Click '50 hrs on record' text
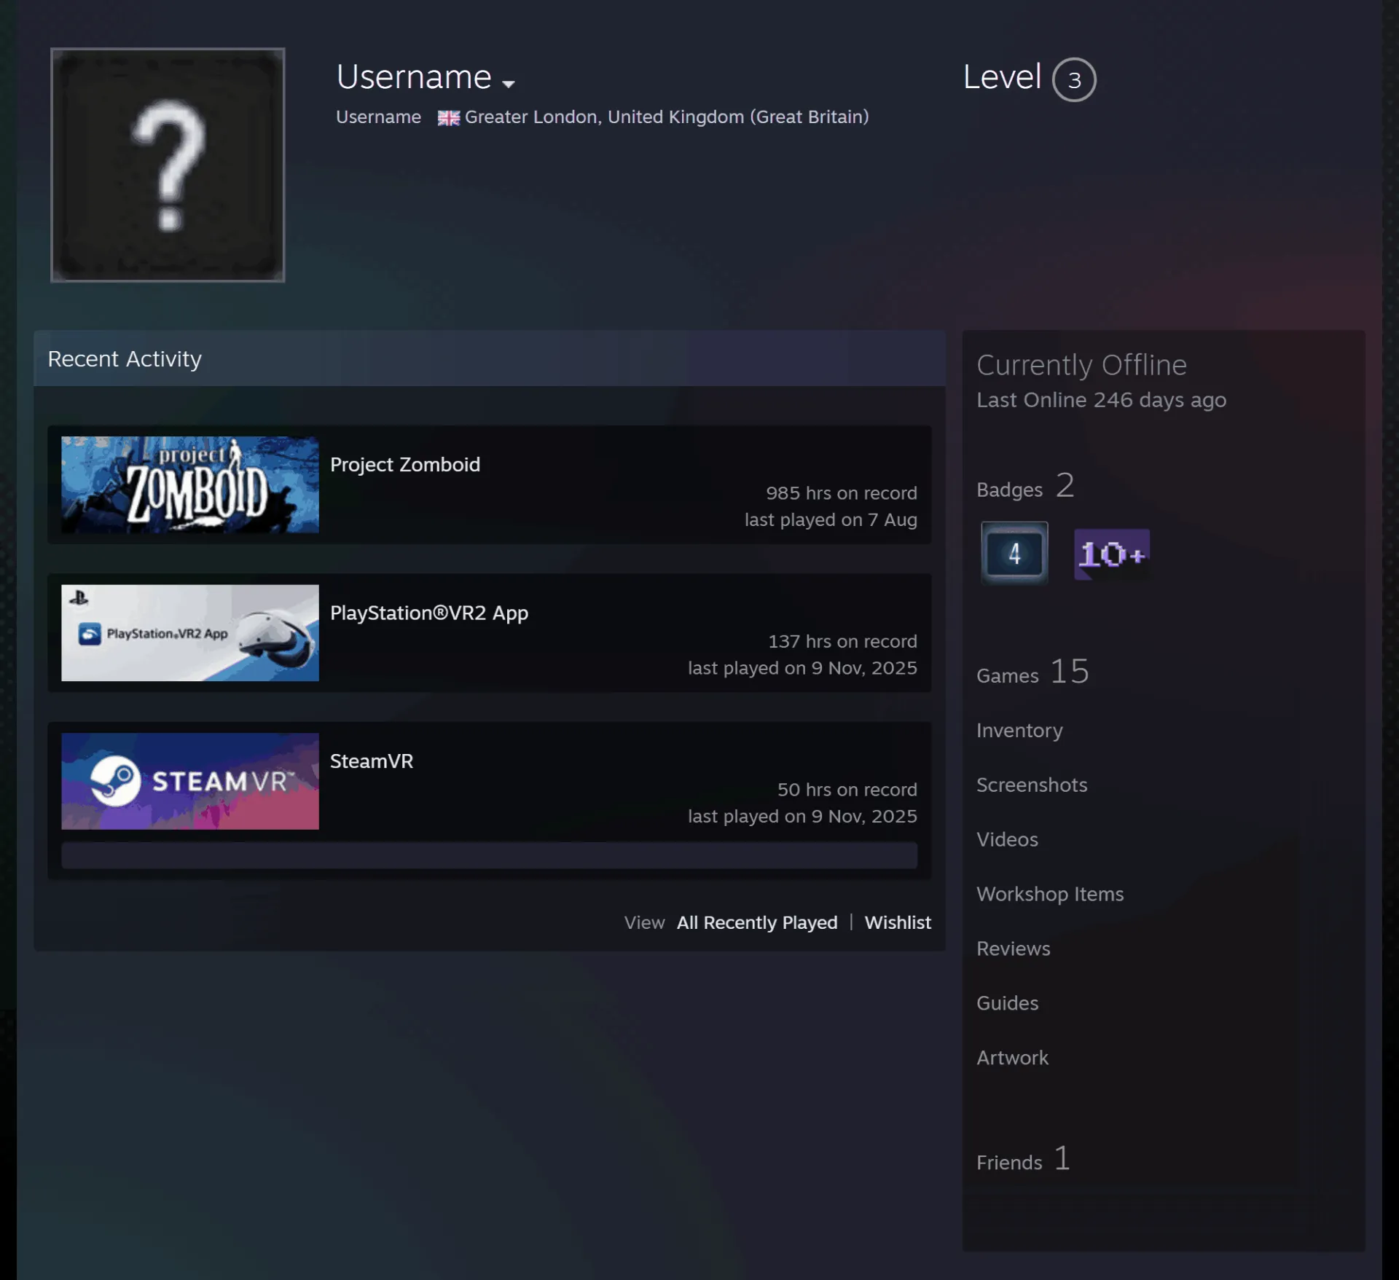Image resolution: width=1399 pixels, height=1280 pixels. point(847,790)
